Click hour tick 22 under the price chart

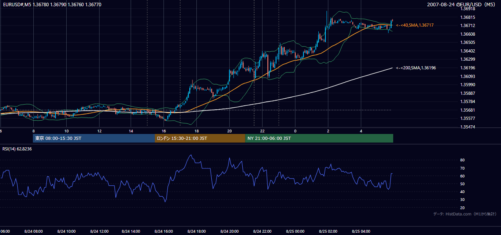tap(263, 131)
